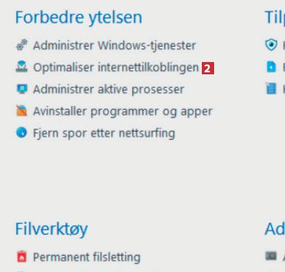Image resolution: width=285 pixels, height=272 pixels.
Task: Click the blue file icon in right column
Action: [271, 67]
